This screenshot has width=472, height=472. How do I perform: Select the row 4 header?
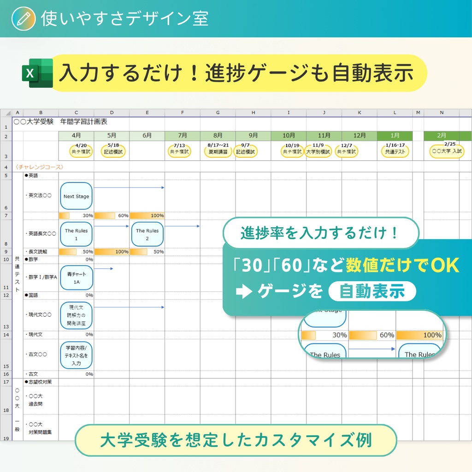(6, 167)
